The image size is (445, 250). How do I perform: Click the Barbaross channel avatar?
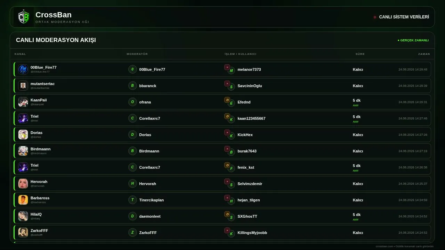[x=23, y=200]
